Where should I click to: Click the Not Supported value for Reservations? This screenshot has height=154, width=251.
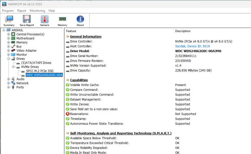coord(185,114)
